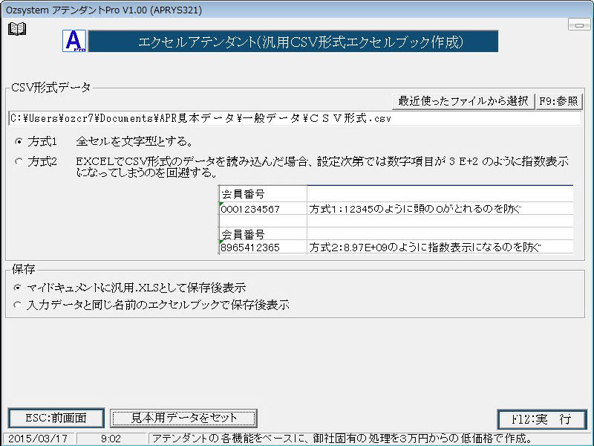The image size is (594, 446).
Task: Minimize the window with the top-right button
Action: pyautogui.click(x=579, y=25)
